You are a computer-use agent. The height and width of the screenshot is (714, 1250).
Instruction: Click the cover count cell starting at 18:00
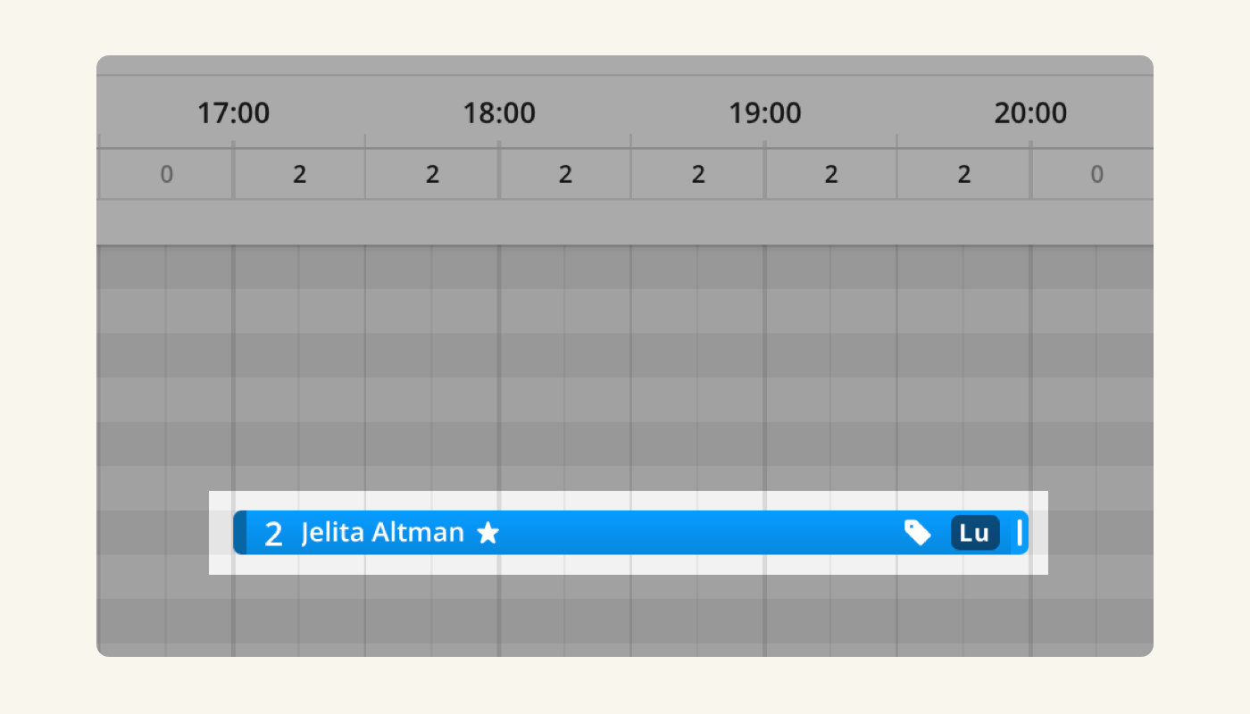point(565,174)
